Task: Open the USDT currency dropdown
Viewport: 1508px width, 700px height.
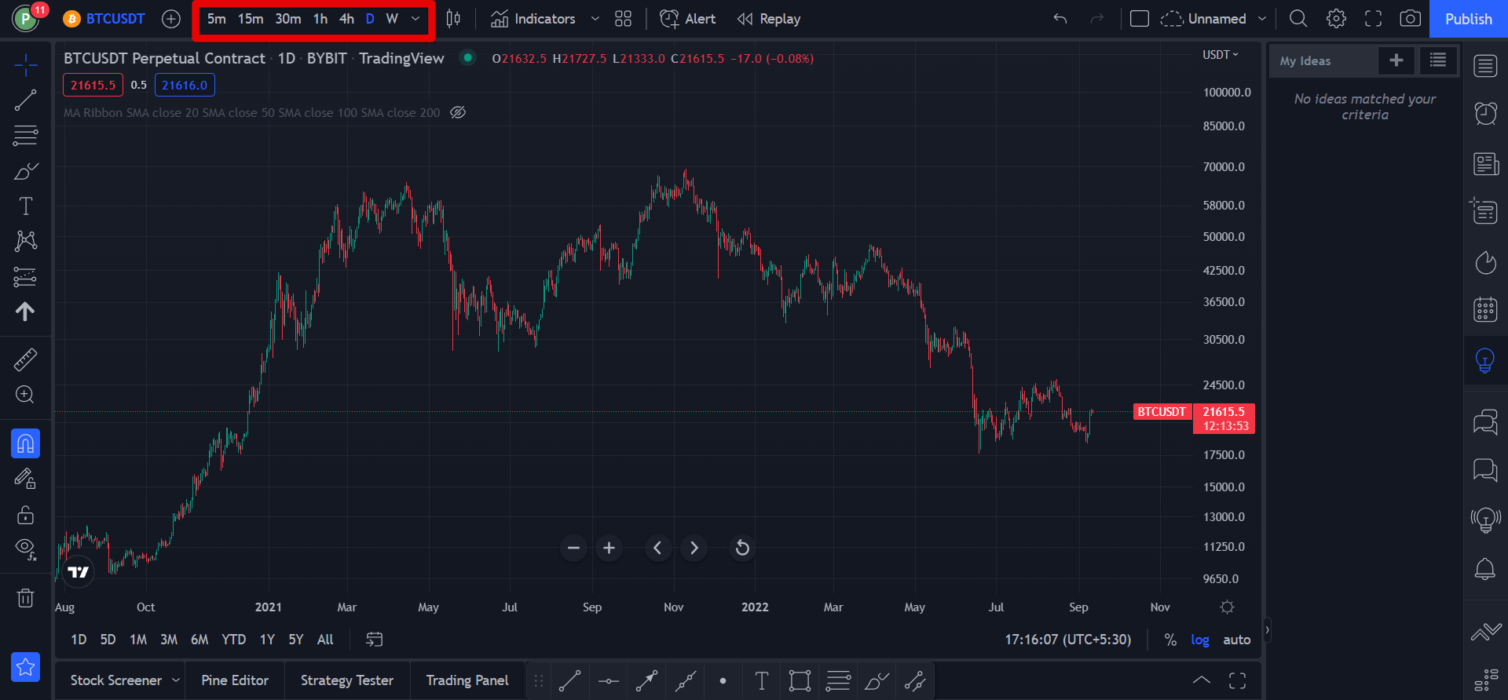Action: 1221,55
